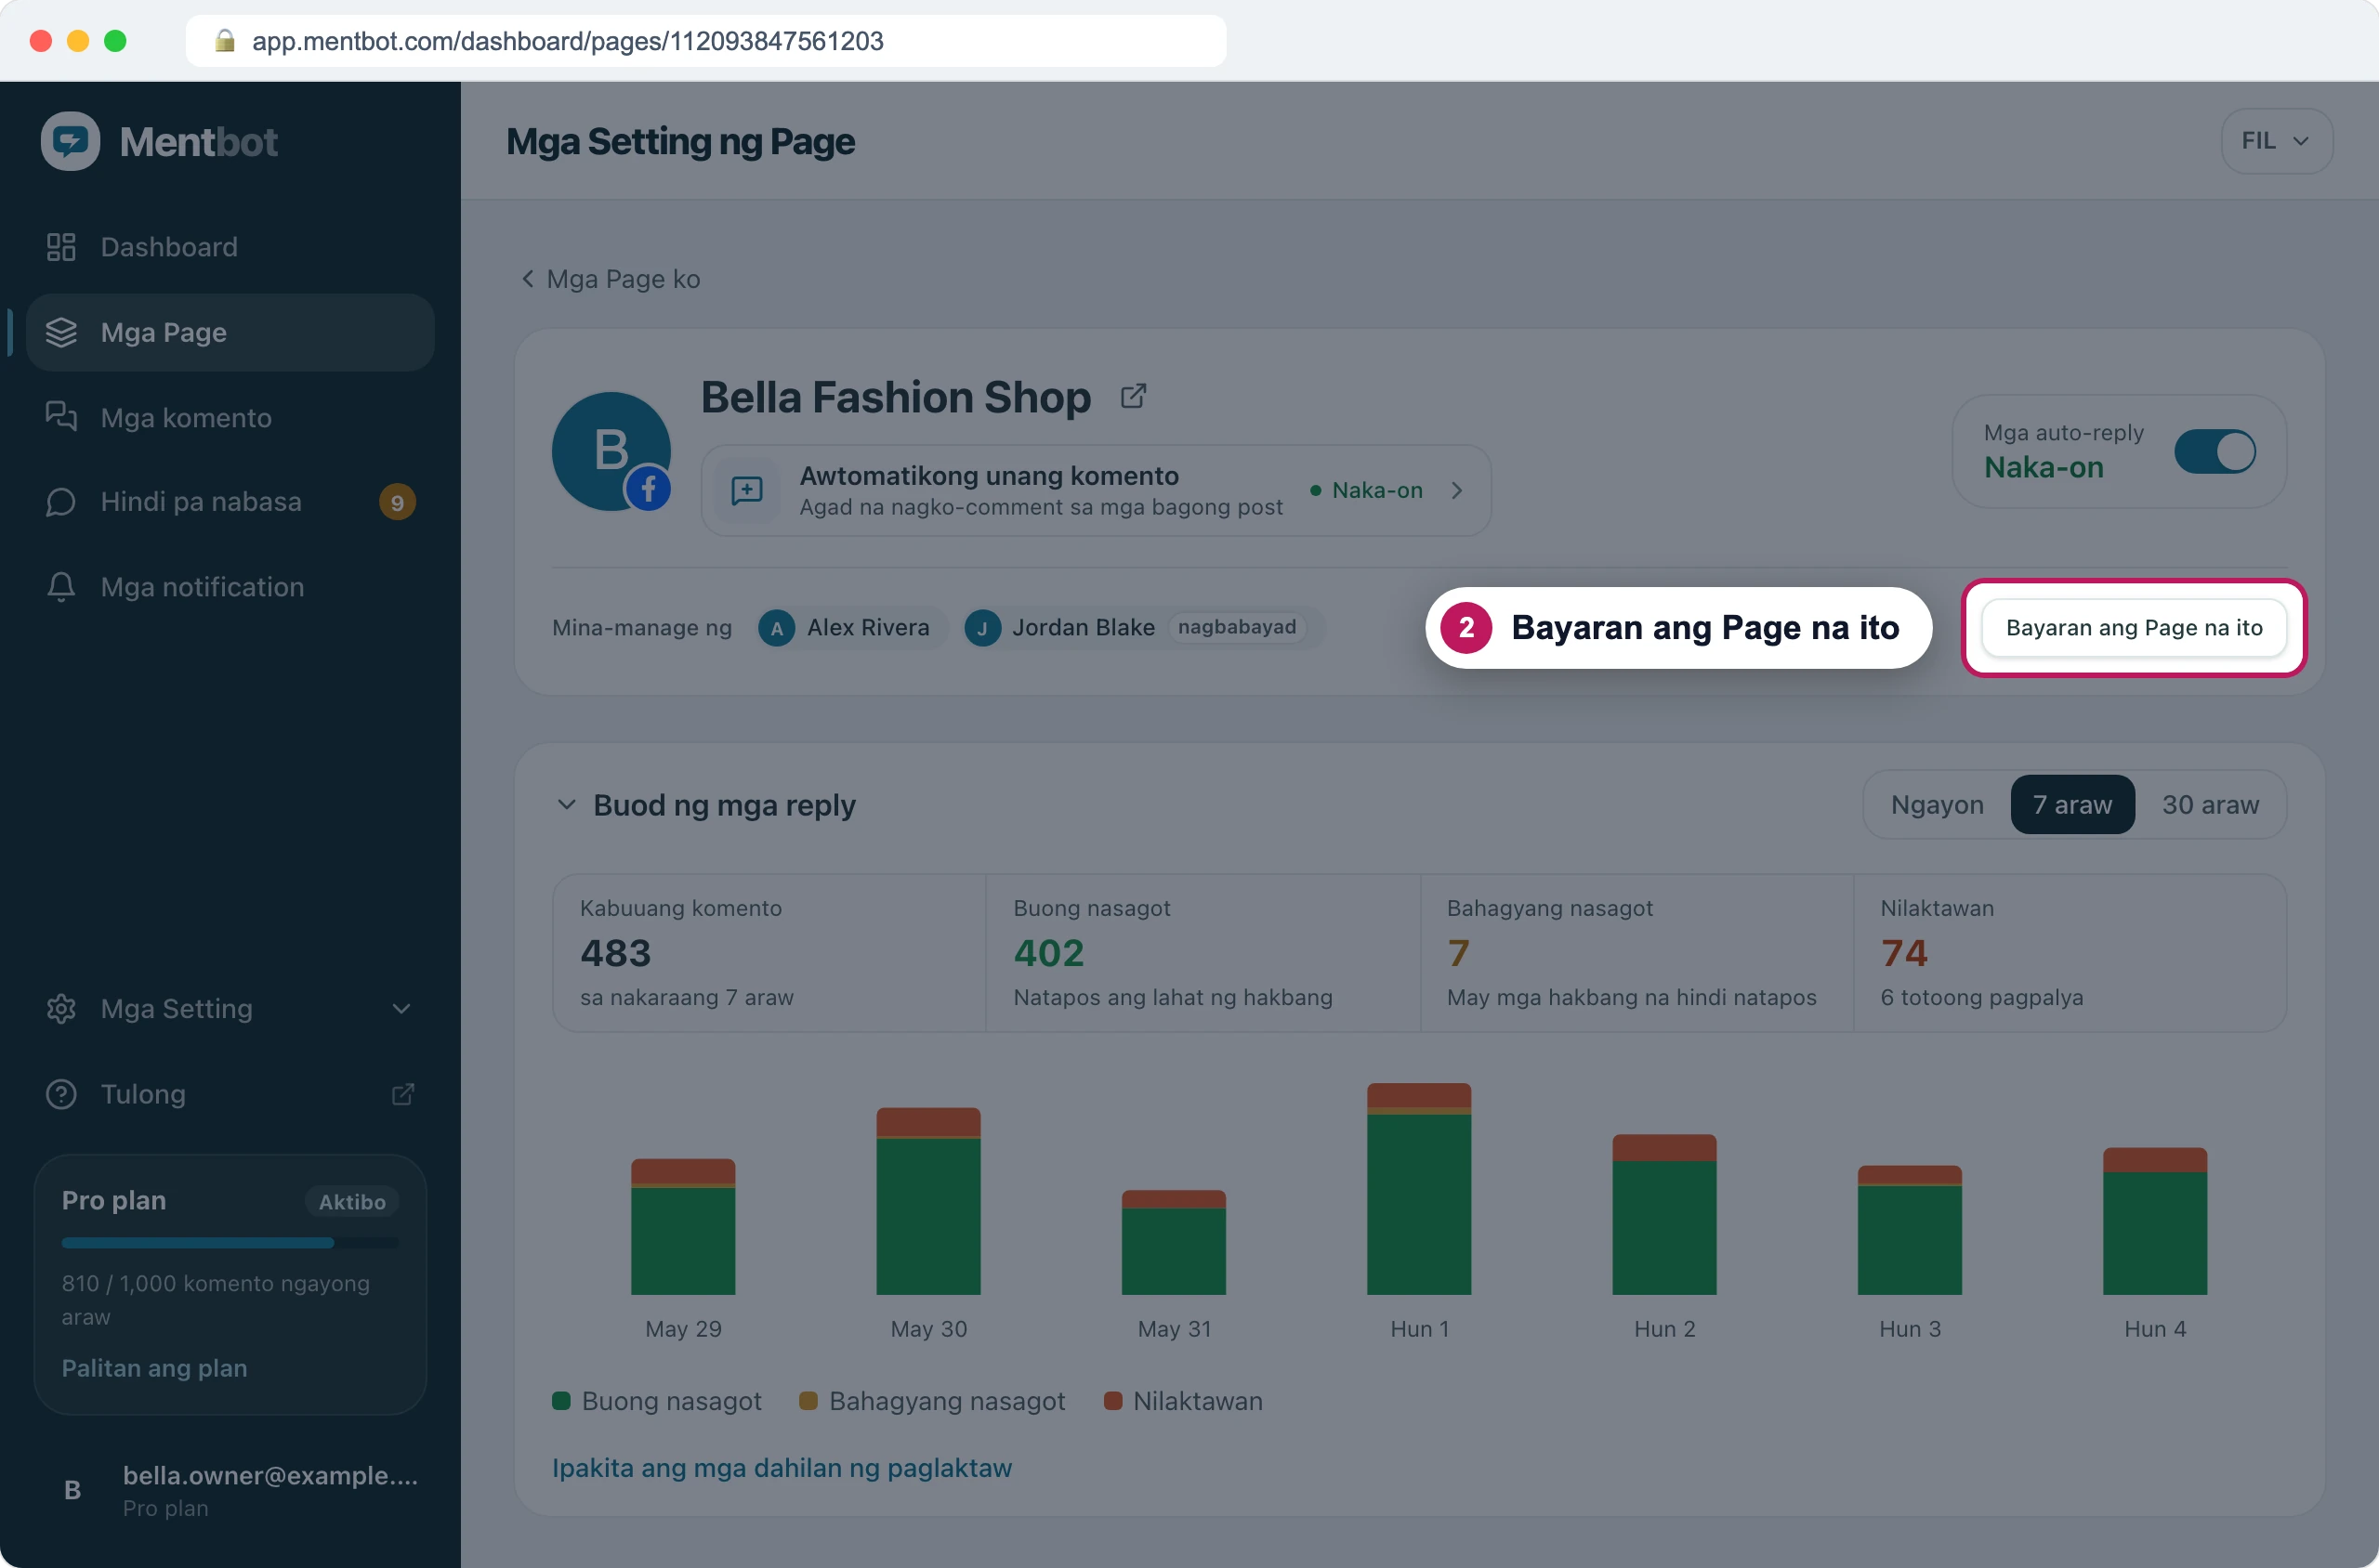The height and width of the screenshot is (1568, 2379).
Task: Click the Awtomatikong unang komento icon
Action: [x=747, y=490]
